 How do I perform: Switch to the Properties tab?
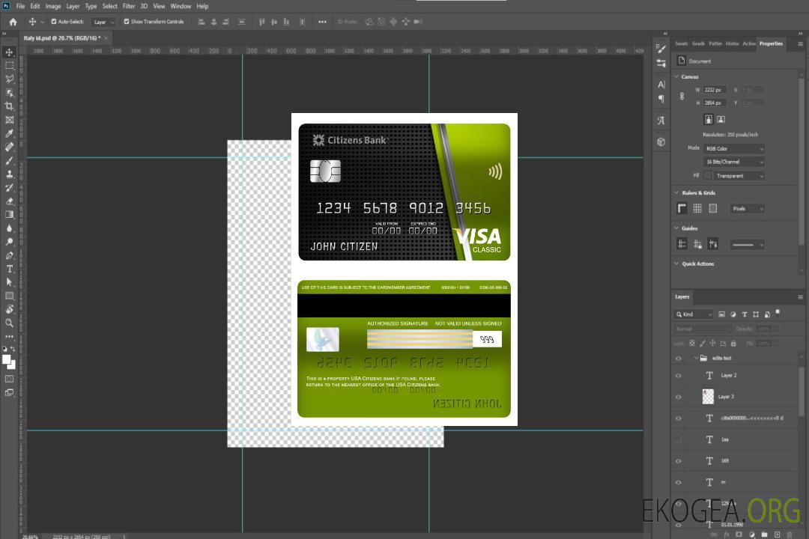[x=771, y=43]
